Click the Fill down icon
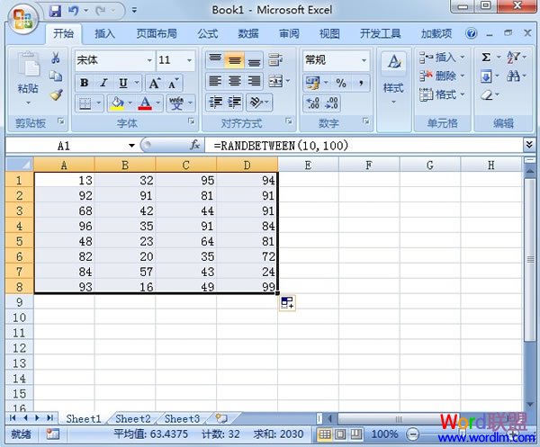This screenshot has width=540, height=447. point(486,76)
